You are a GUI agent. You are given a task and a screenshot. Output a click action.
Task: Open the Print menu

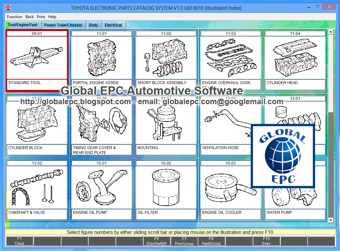pos(41,17)
